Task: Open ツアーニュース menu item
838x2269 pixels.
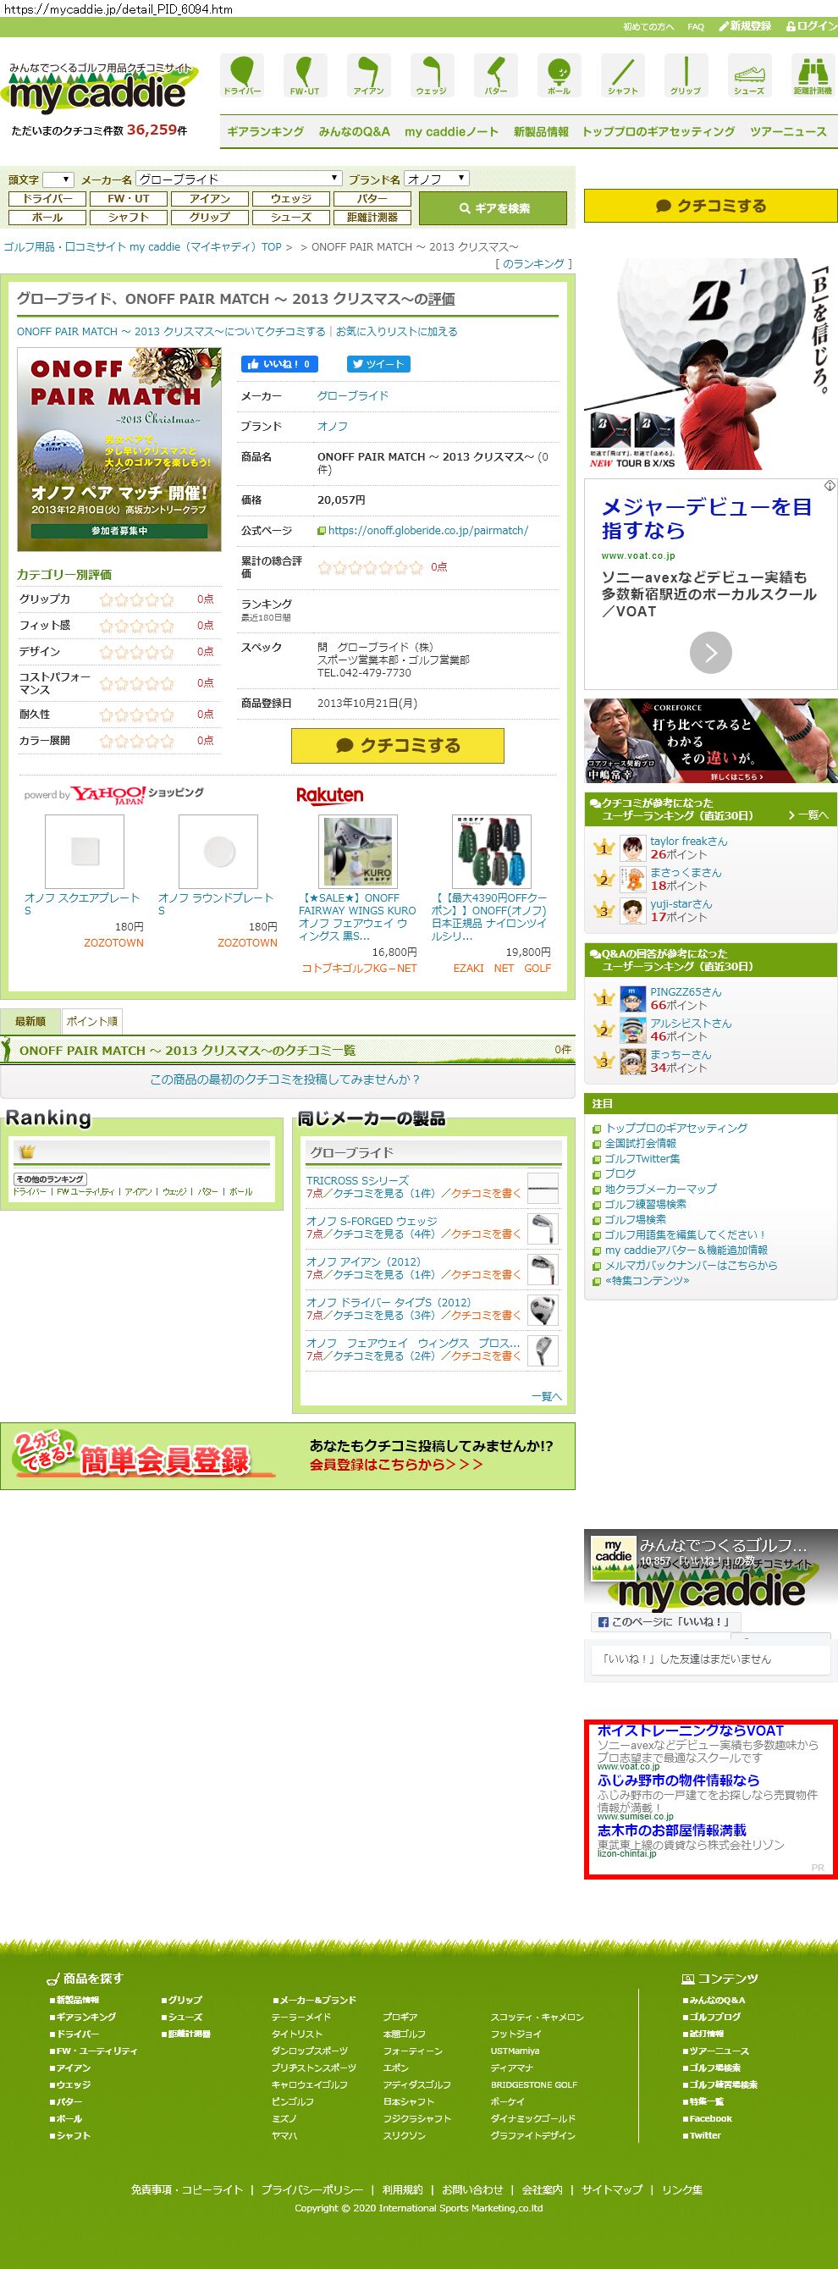Action: (x=788, y=131)
